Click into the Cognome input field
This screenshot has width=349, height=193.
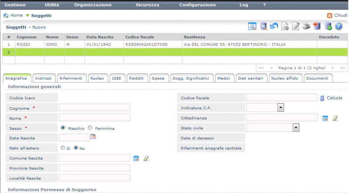click(94, 108)
